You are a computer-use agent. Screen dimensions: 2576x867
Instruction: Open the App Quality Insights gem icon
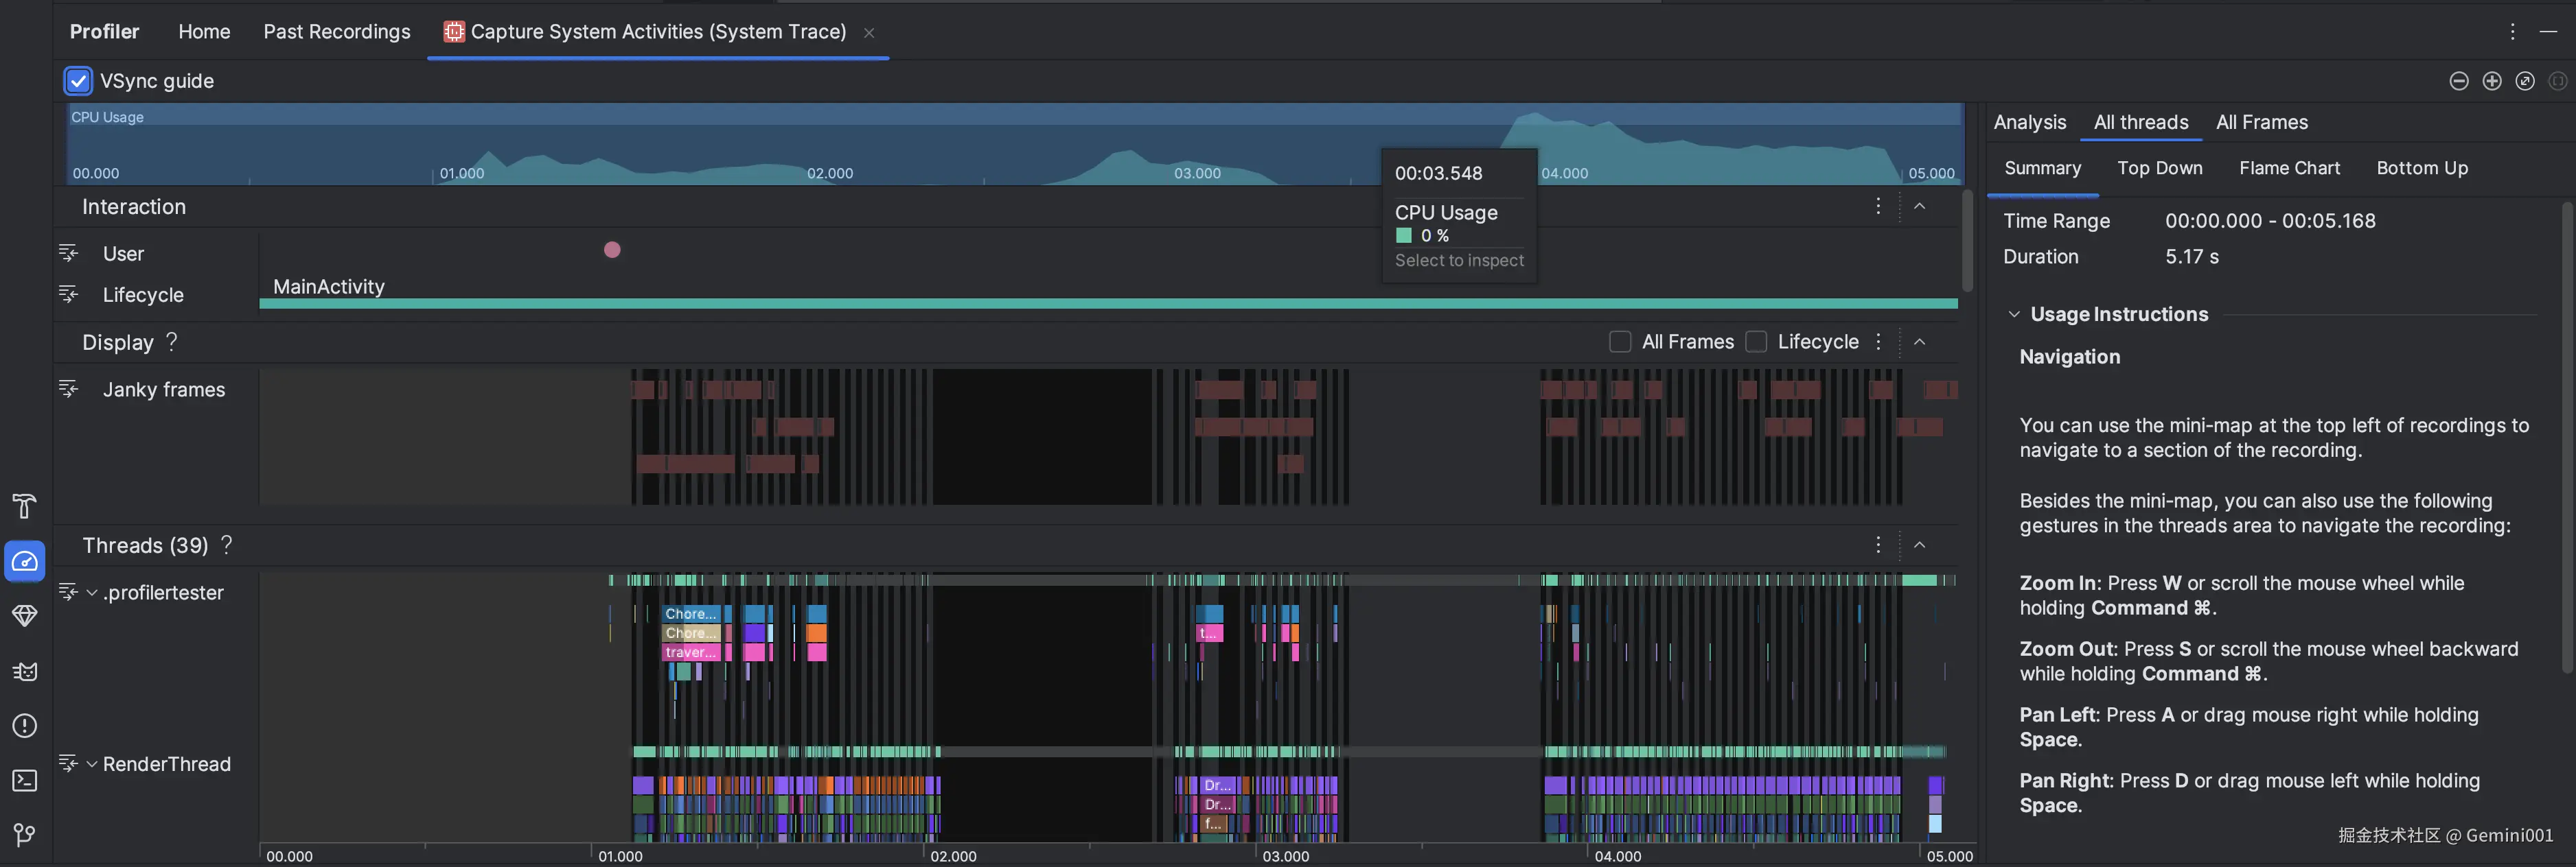(x=24, y=616)
